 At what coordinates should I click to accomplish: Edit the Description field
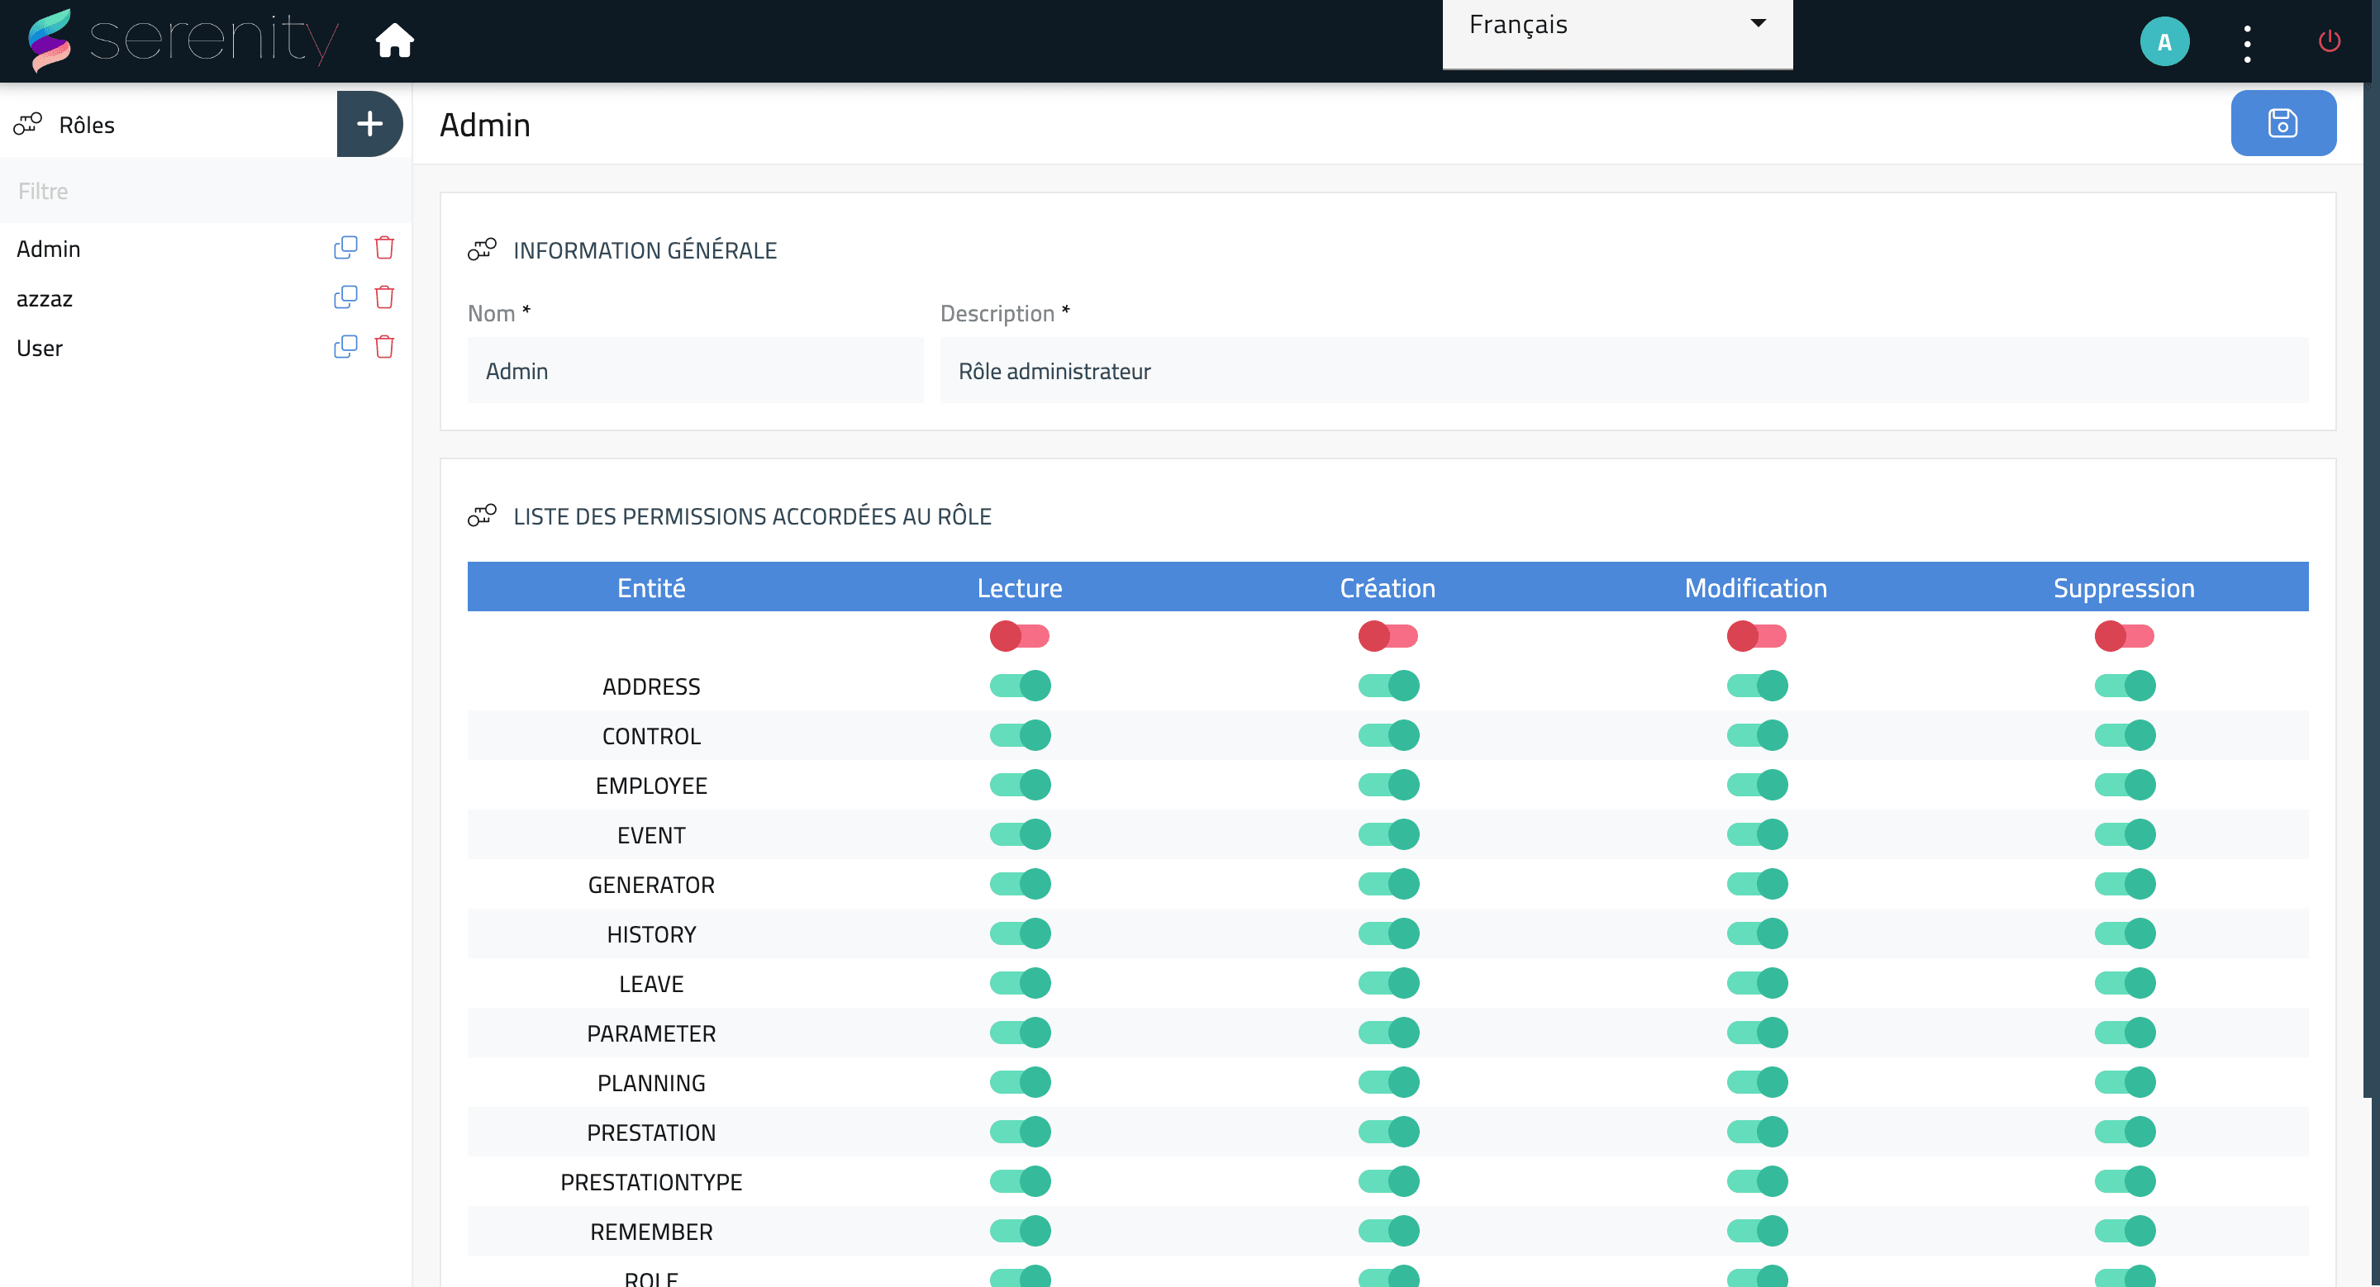[1622, 371]
